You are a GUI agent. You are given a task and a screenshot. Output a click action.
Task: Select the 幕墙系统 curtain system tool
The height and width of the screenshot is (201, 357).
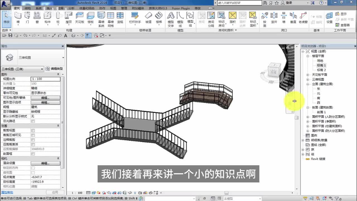coord(101,20)
